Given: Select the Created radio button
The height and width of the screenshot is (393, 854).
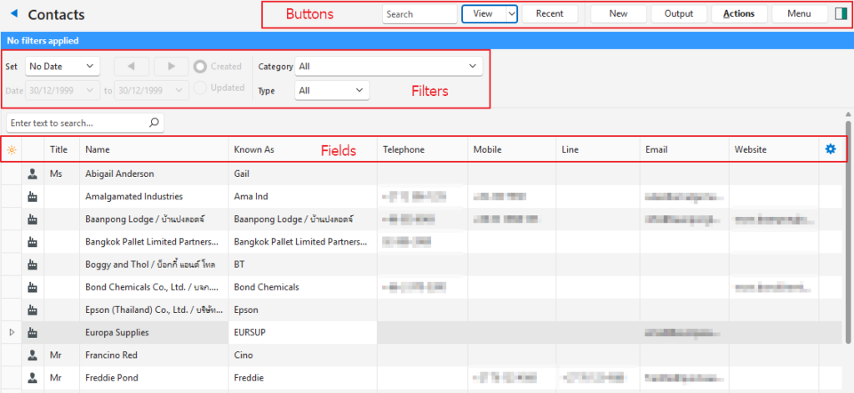Looking at the screenshot, I should coord(201,67).
